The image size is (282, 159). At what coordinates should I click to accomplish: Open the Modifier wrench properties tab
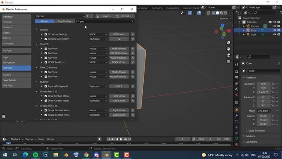pos(237,116)
